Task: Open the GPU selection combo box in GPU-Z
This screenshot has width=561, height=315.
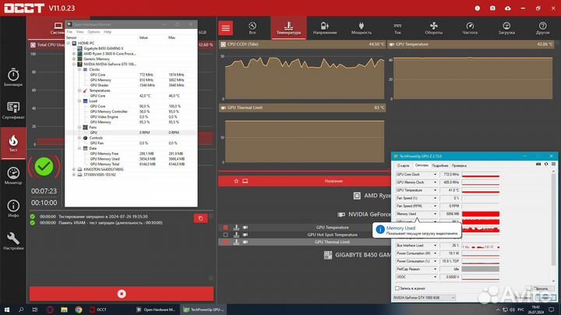Action: (424, 298)
